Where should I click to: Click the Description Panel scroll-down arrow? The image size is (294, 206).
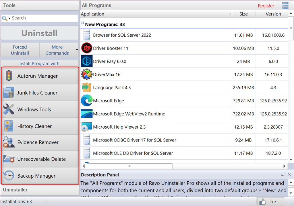pyautogui.click(x=291, y=193)
